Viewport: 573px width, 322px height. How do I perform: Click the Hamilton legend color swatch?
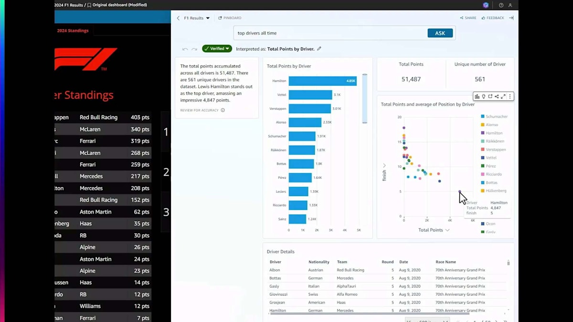pos(483,133)
